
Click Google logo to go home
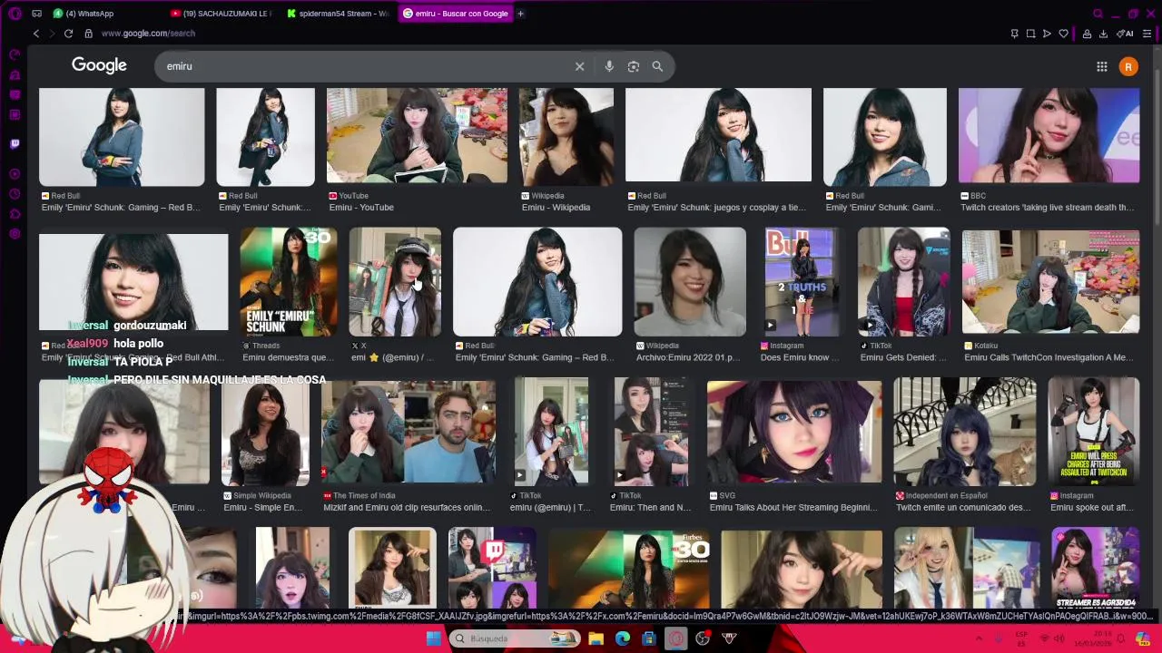(99, 65)
